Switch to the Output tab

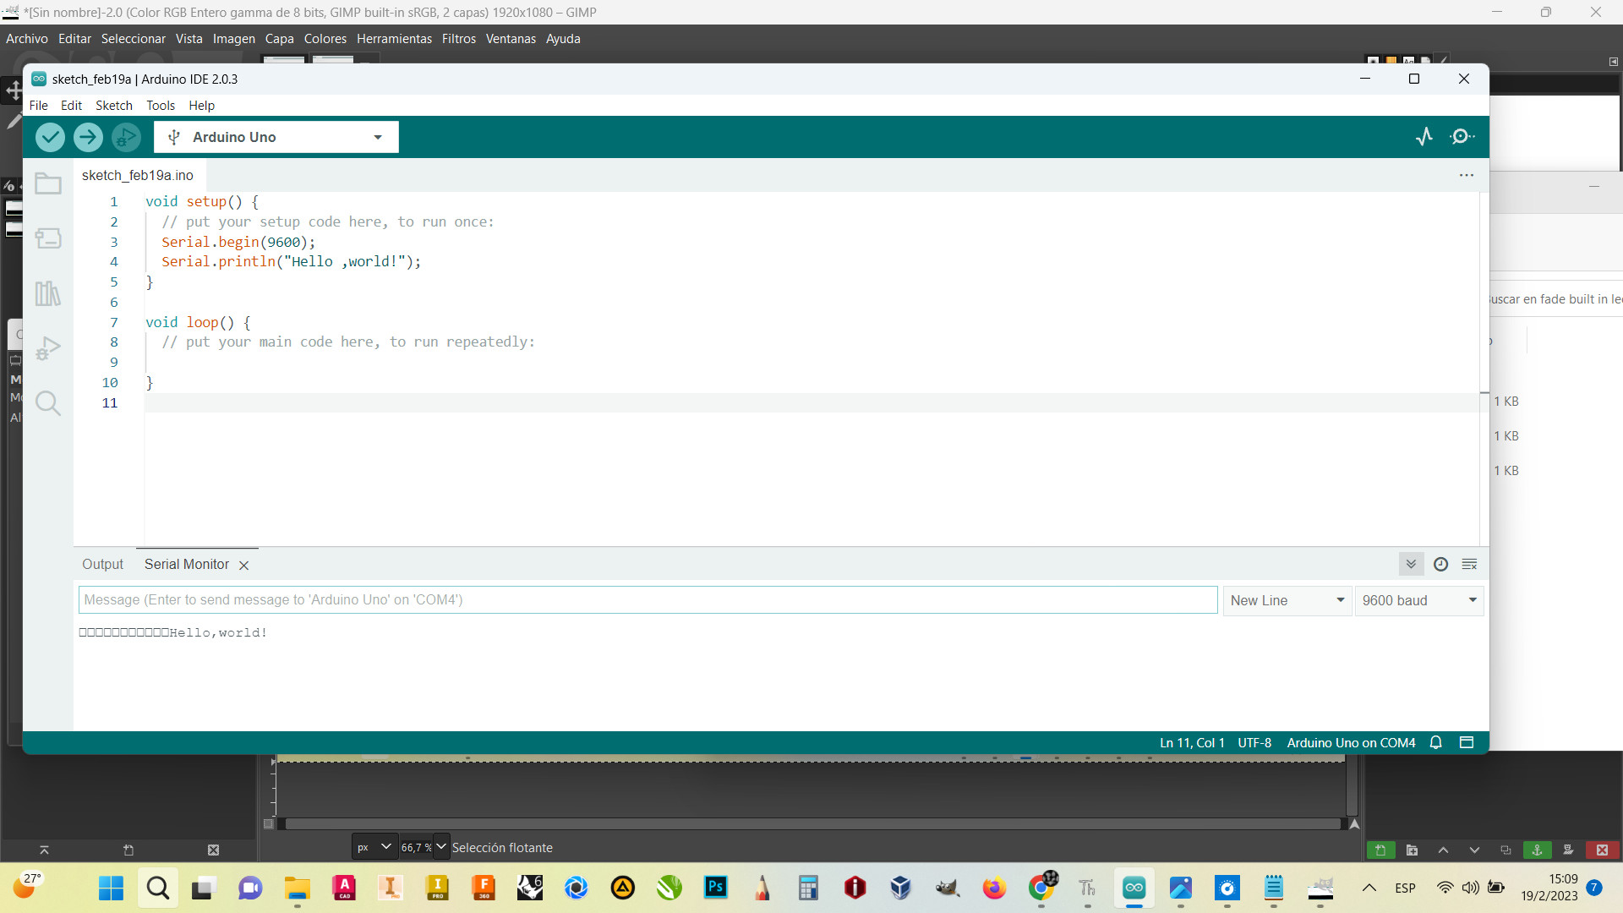pyautogui.click(x=102, y=564)
